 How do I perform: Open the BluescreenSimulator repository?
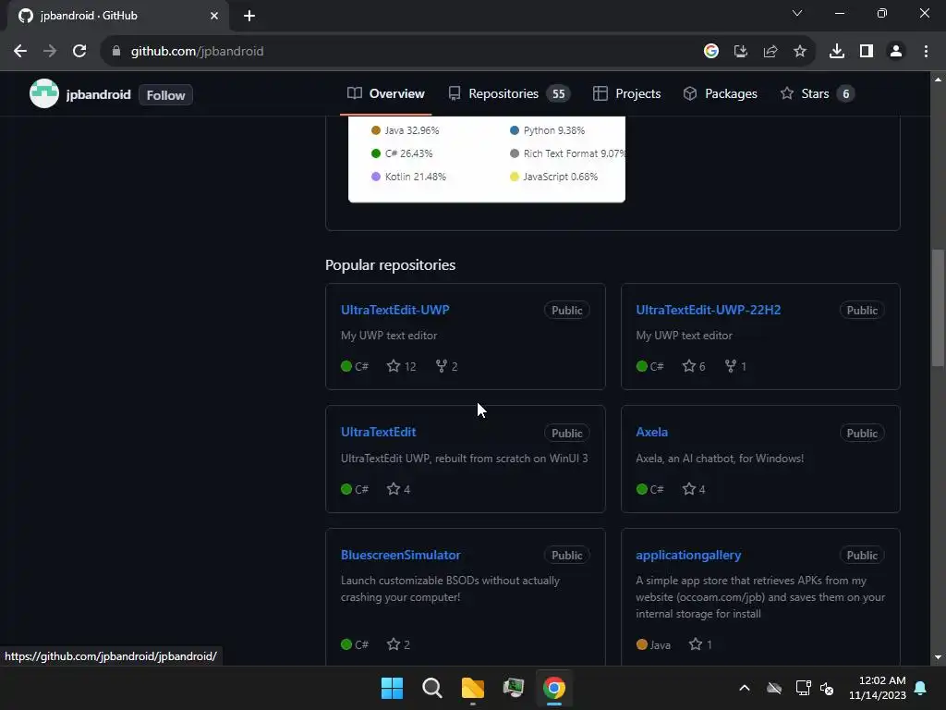tap(401, 555)
